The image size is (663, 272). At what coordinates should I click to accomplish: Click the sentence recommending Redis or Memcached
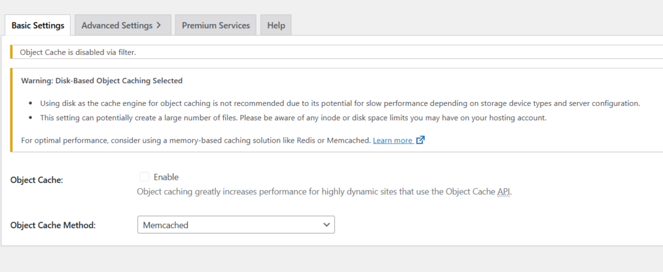pyautogui.click(x=196, y=140)
